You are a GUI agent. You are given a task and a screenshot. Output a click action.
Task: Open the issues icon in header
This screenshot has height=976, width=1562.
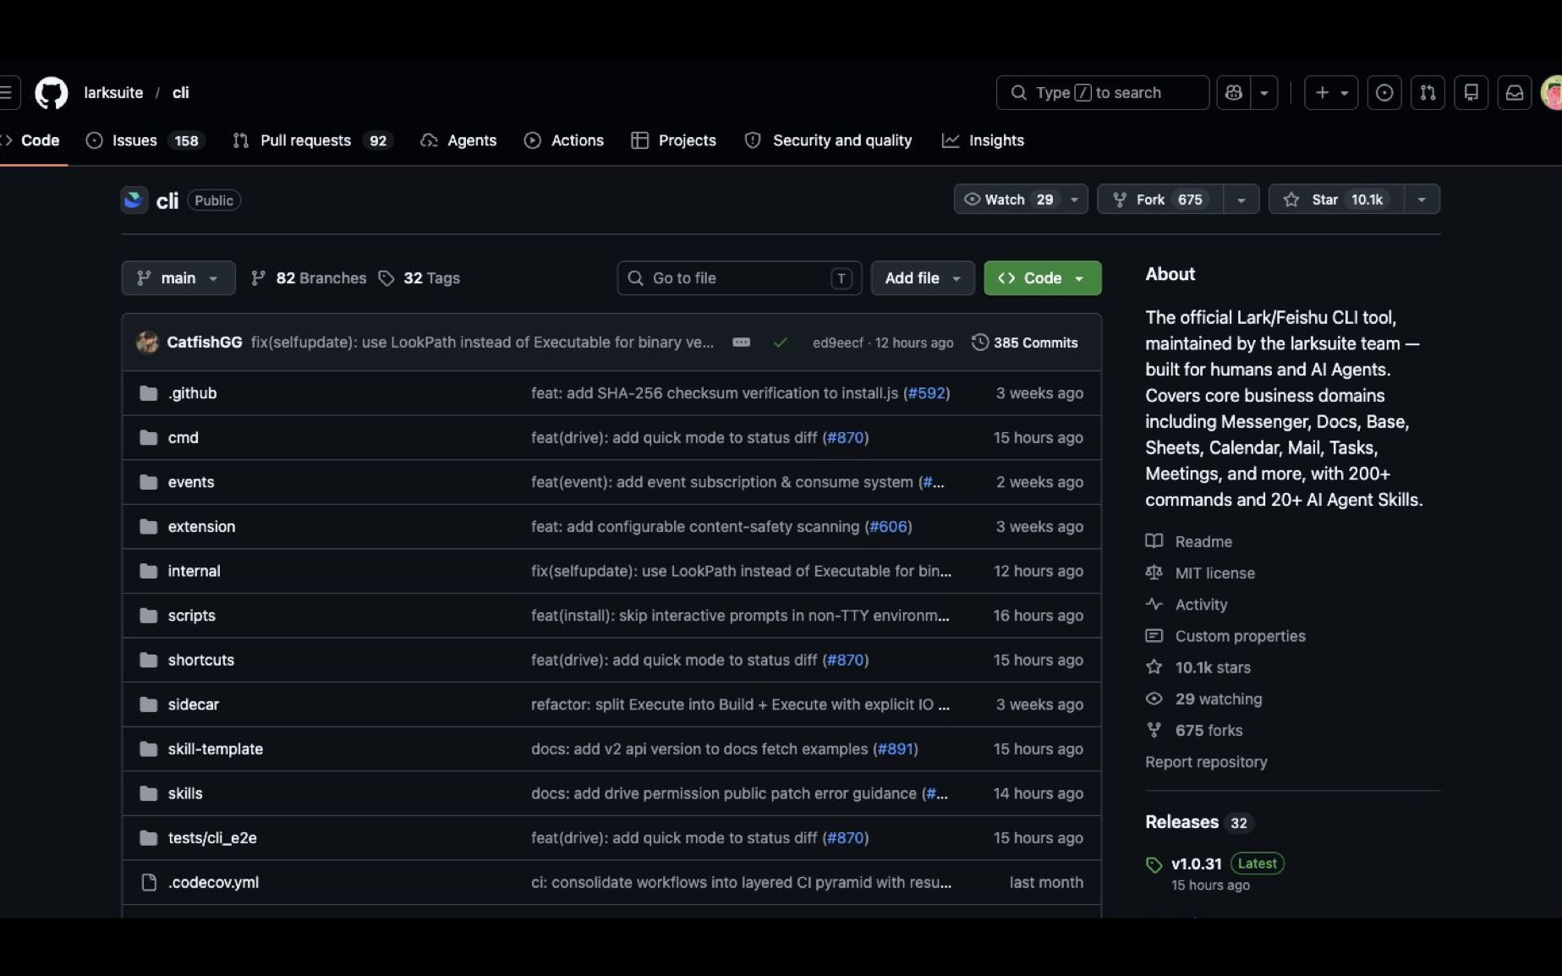1384,93
